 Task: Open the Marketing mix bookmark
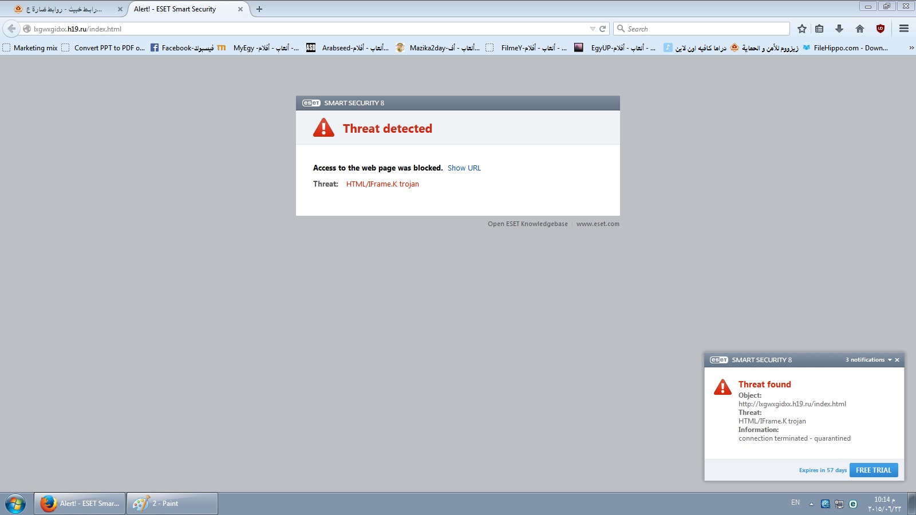(30, 48)
